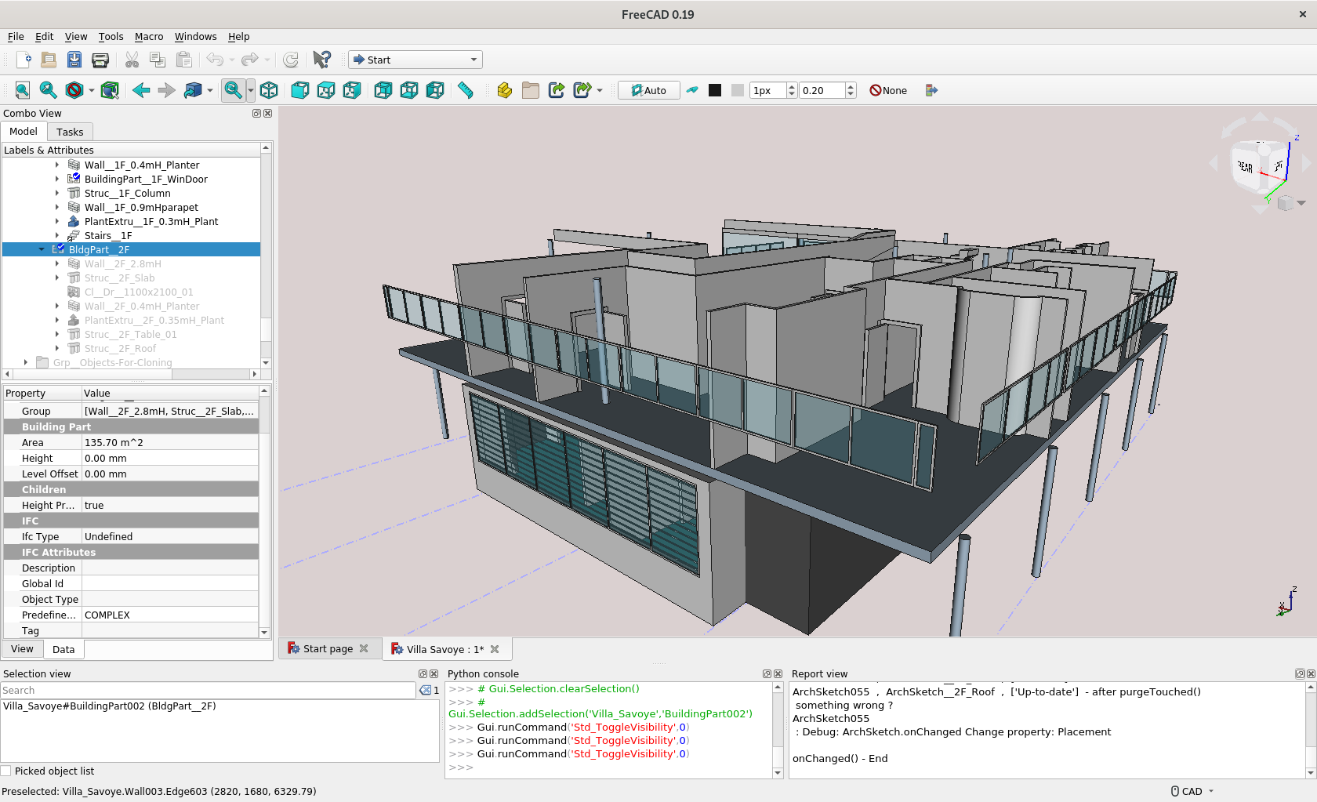The width and height of the screenshot is (1317, 802).
Task: Create a new document
Action: point(24,60)
